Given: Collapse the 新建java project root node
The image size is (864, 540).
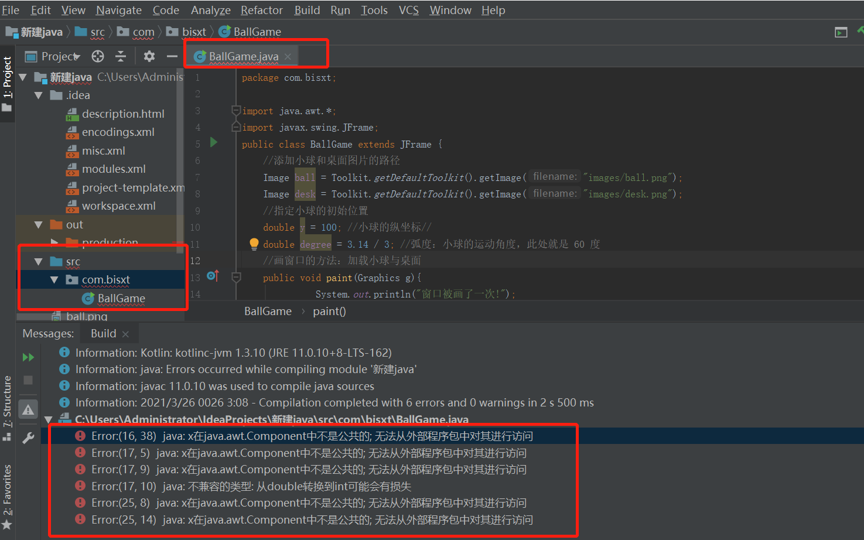Looking at the screenshot, I should click(23, 77).
